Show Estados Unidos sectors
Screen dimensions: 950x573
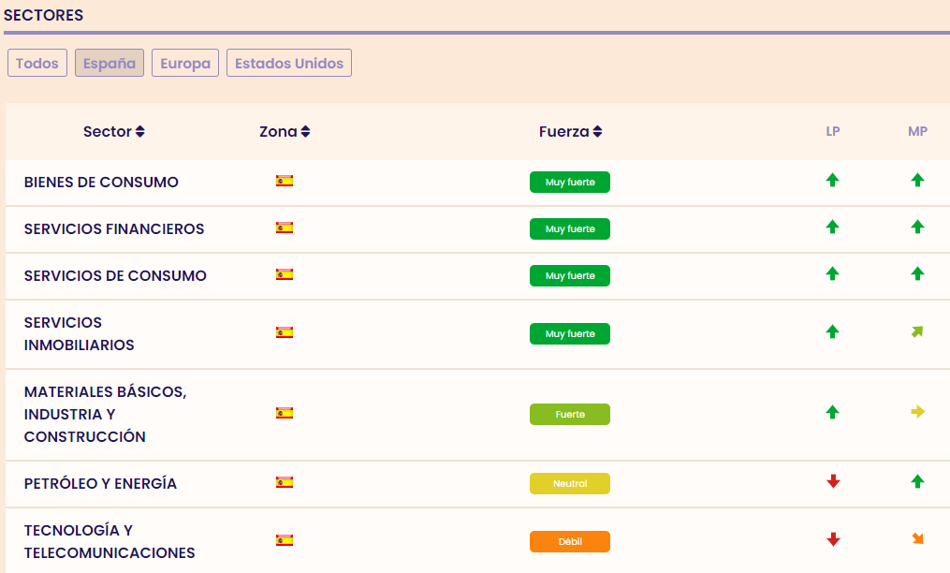(289, 64)
